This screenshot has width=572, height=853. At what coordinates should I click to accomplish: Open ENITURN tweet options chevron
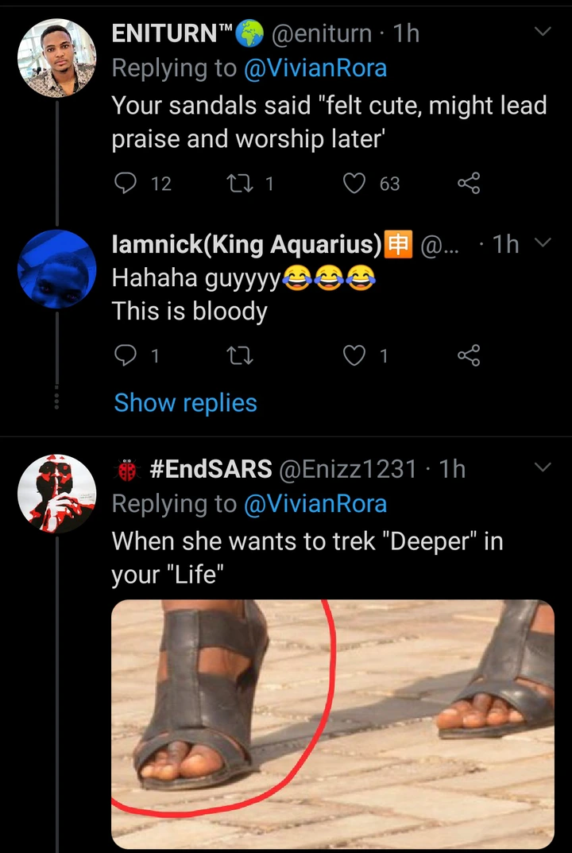coord(542,33)
